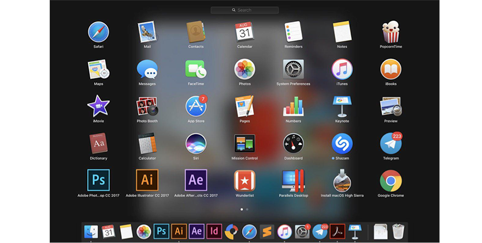The image size is (482, 243).
Task: Open Notes from the Launchpad grid
Action: click(342, 32)
